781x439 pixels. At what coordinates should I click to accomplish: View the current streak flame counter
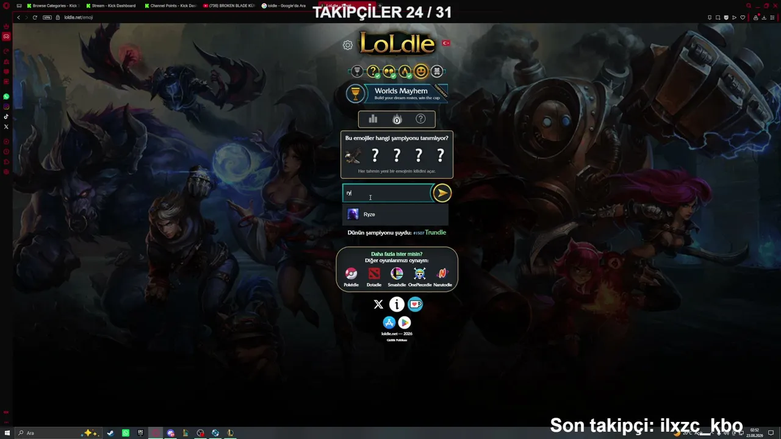397,119
